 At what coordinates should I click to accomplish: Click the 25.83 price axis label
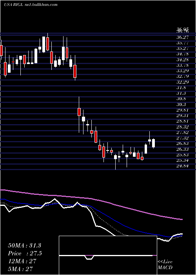pos(182,155)
